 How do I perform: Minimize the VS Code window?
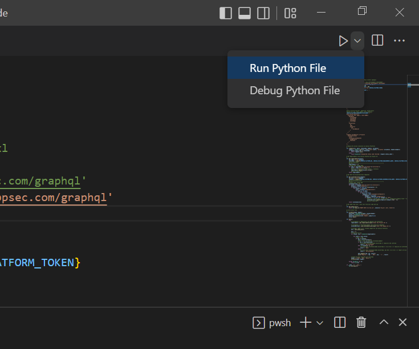321,13
